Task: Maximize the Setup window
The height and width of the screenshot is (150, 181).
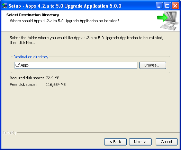Action: (167, 6)
